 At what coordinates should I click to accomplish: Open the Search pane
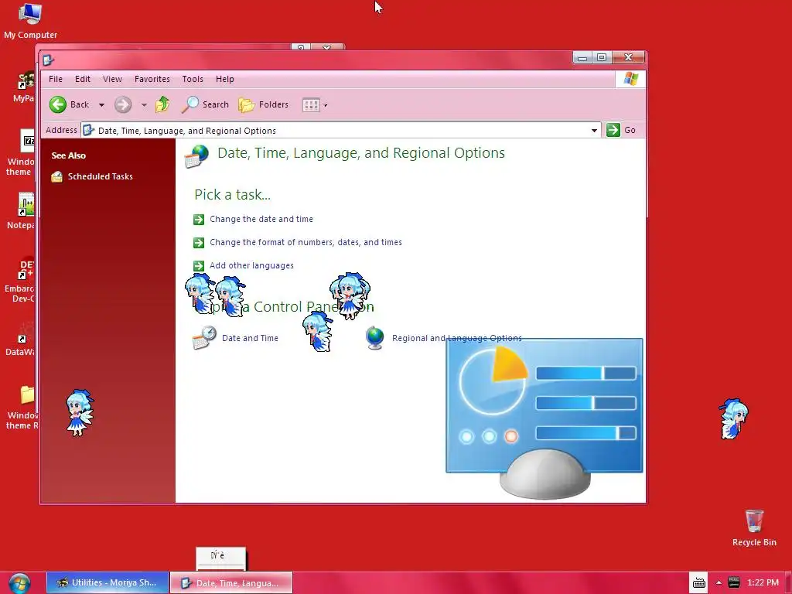pyautogui.click(x=205, y=104)
